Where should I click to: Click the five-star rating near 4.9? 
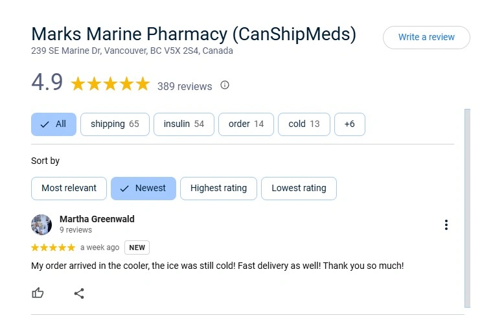[x=110, y=84]
